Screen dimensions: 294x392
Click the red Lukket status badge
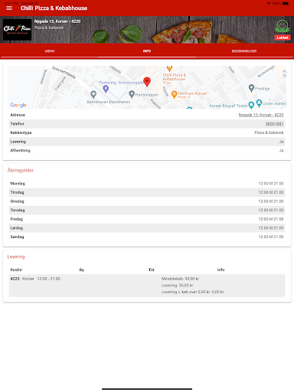coord(283,38)
